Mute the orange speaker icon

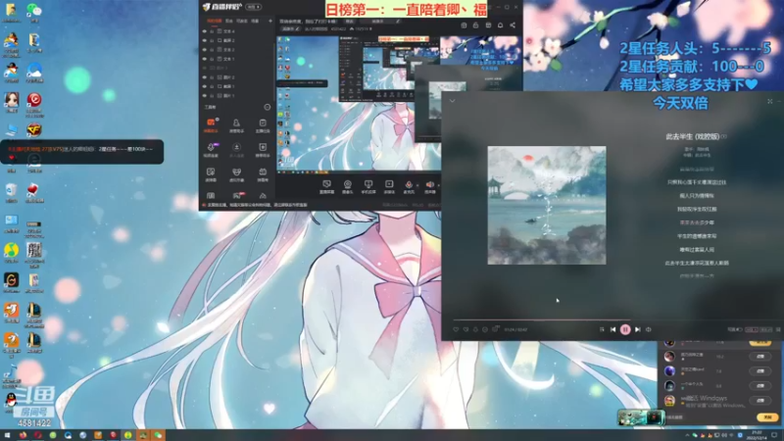[429, 186]
